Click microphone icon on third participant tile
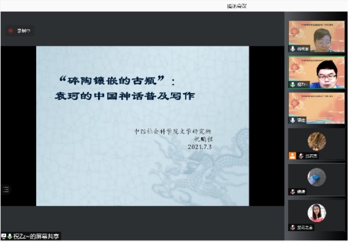 293,120
